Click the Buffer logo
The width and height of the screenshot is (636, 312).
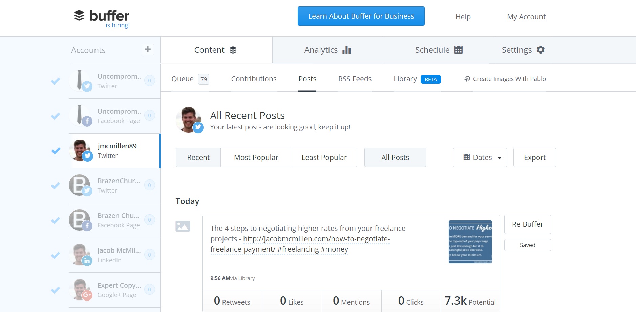101,15
